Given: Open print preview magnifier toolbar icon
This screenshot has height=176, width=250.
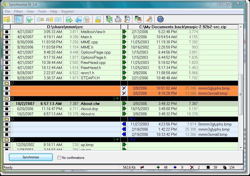Looking at the screenshot, I should point(127,19).
